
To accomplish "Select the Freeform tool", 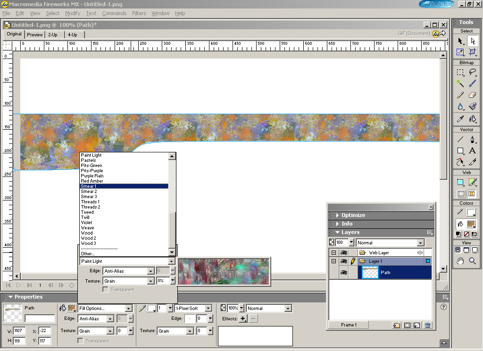I will tap(460, 162).
